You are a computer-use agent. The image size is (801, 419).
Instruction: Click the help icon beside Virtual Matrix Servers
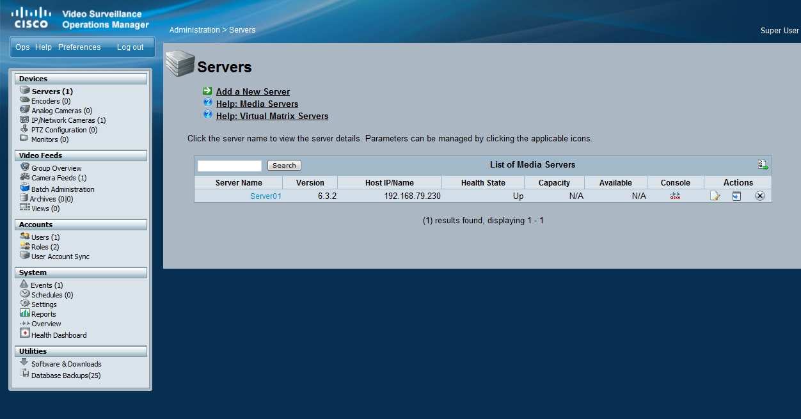tap(207, 115)
